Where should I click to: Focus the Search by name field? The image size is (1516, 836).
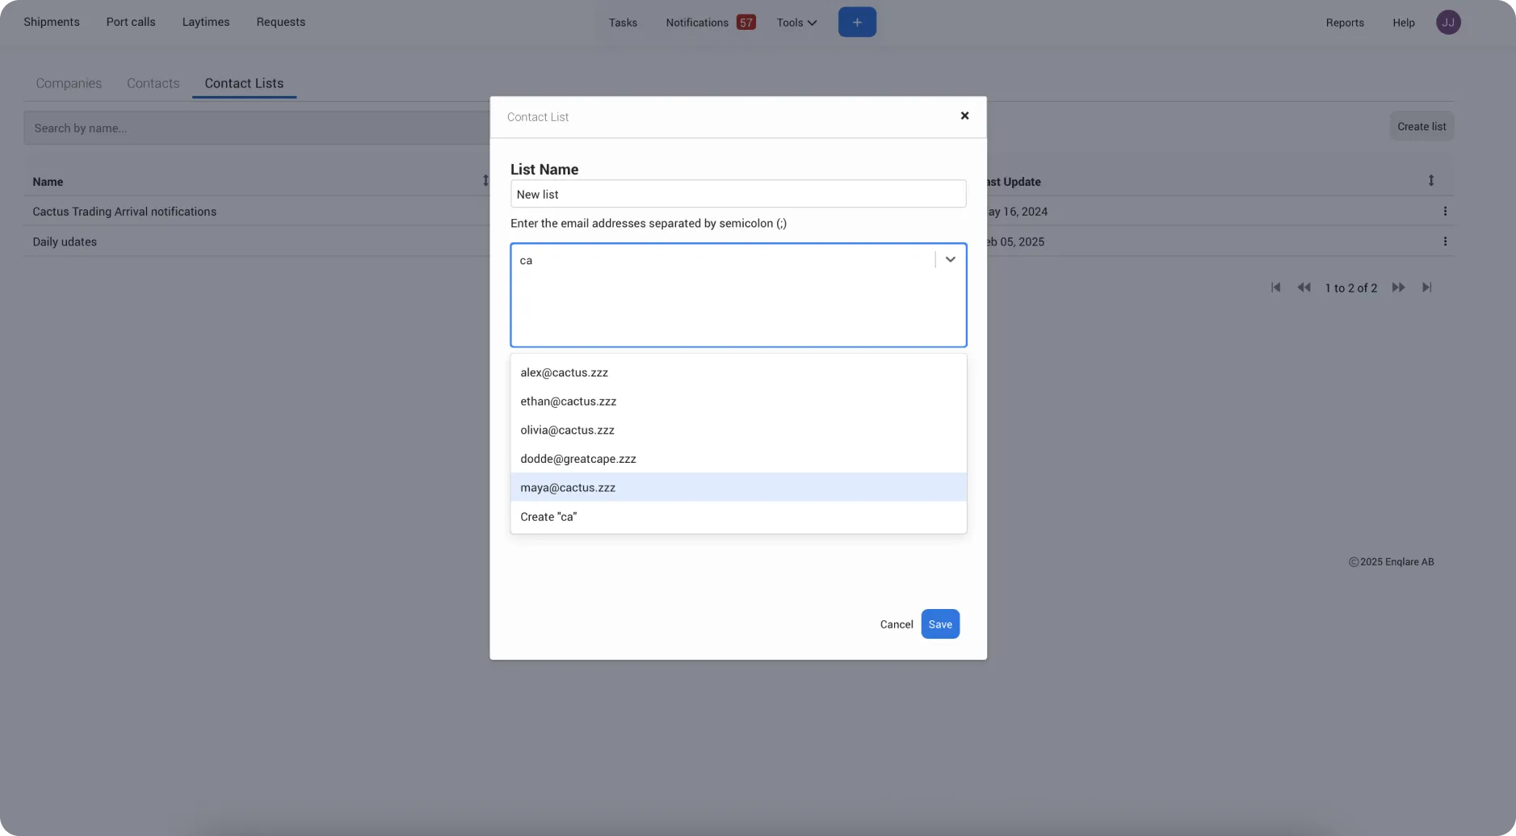[257, 128]
